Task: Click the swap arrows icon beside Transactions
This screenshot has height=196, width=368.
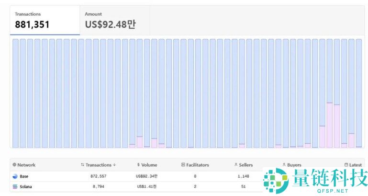Action: [82, 165]
